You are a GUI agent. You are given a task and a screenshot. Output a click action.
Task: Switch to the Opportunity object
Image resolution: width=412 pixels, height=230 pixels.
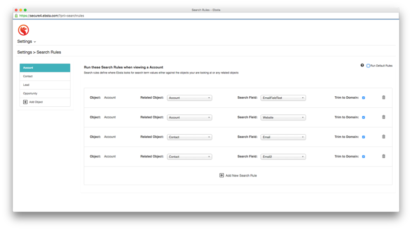coord(45,93)
